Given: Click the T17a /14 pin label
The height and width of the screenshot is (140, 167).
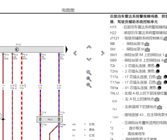Looking at the screenshot, I should pyautogui.click(x=62, y=113).
